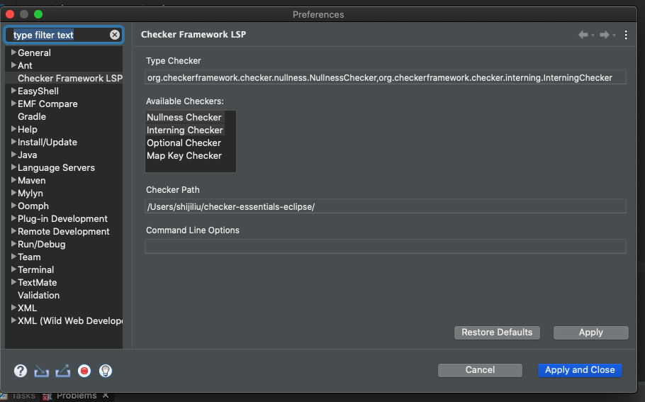Expand the Help tree node
Image resolution: width=645 pixels, height=402 pixels.
point(13,129)
